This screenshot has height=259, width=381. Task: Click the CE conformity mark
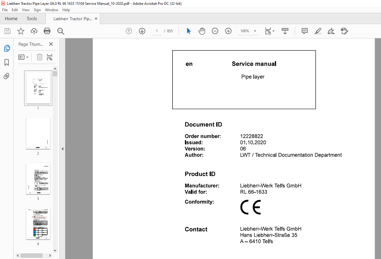(x=250, y=207)
